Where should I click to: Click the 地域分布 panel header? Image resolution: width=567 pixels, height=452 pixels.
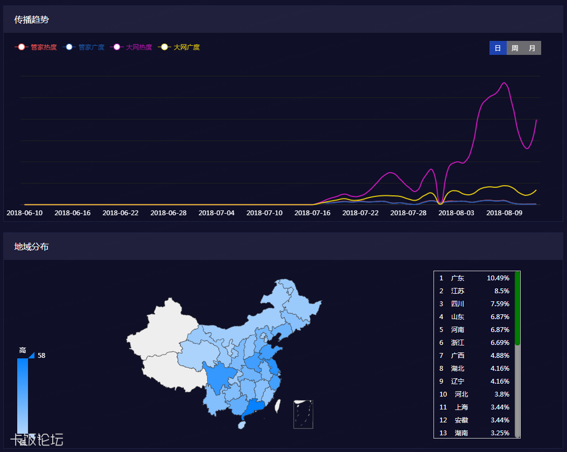click(x=31, y=247)
